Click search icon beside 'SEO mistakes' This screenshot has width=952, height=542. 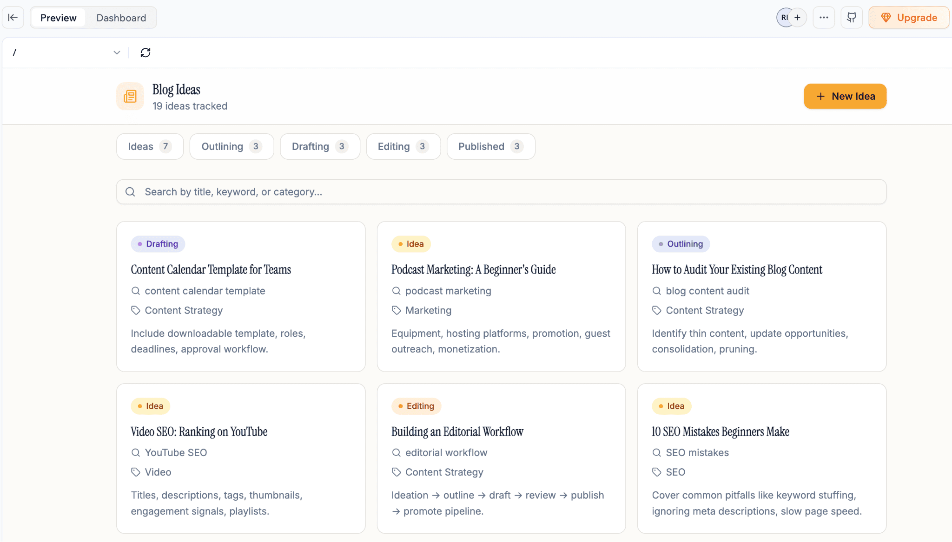pyautogui.click(x=657, y=452)
